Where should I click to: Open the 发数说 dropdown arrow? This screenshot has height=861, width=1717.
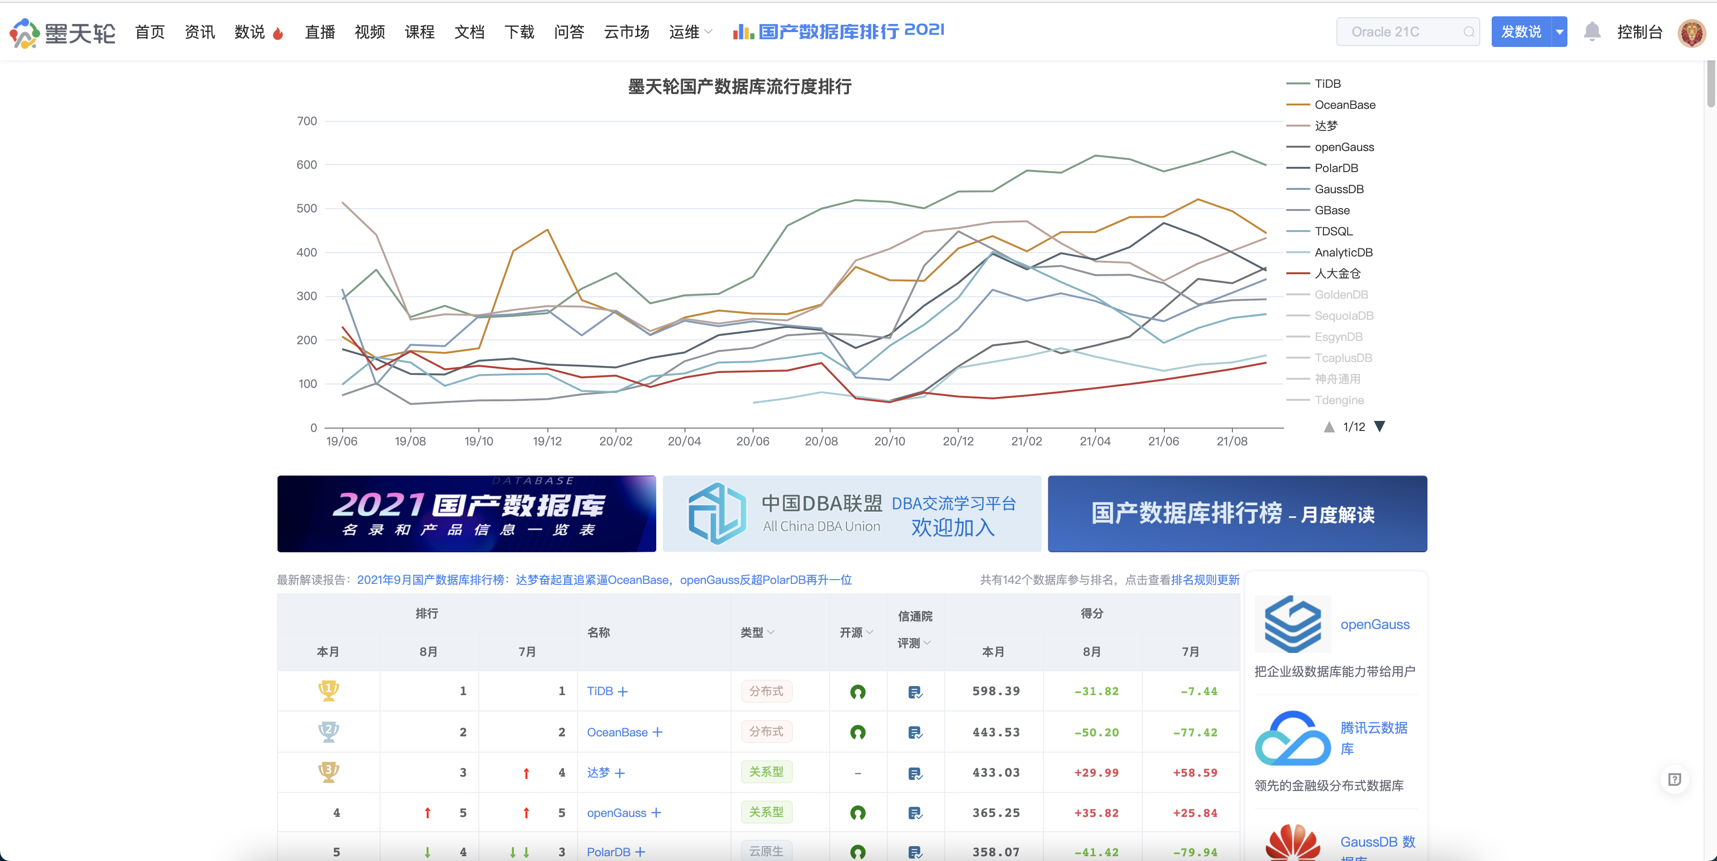[x=1559, y=32]
